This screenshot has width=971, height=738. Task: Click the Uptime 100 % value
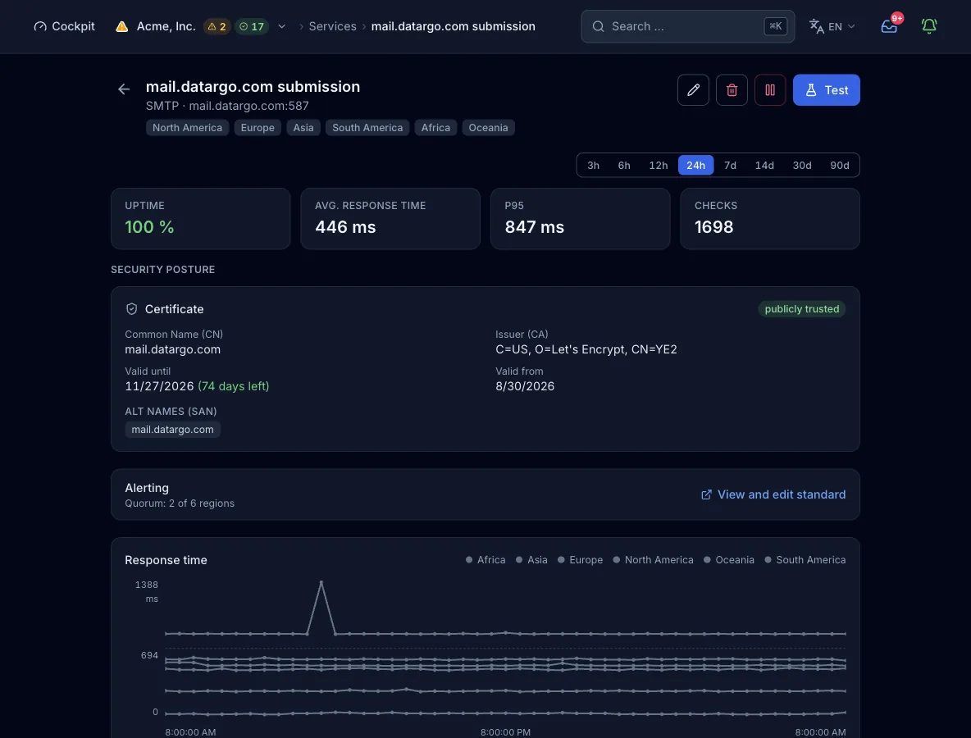tap(149, 227)
